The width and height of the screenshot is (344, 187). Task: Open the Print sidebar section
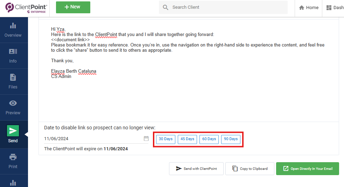click(13, 161)
